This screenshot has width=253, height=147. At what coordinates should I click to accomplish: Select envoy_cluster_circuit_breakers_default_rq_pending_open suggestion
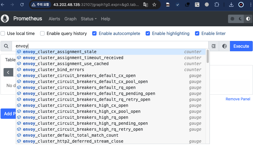[111, 93]
